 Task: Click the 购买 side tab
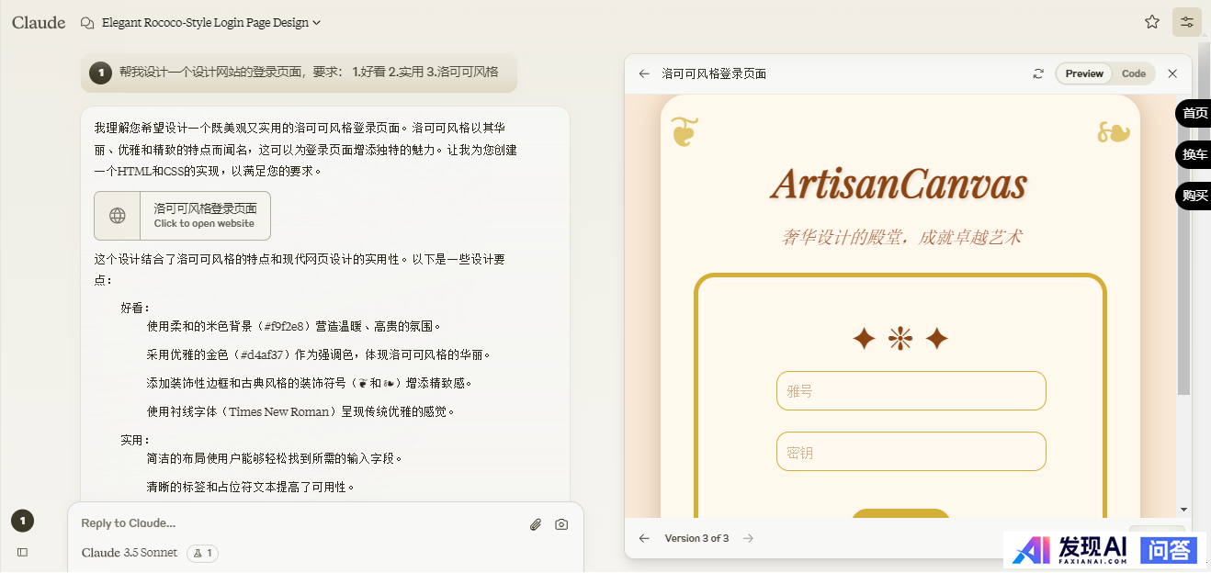[1194, 196]
